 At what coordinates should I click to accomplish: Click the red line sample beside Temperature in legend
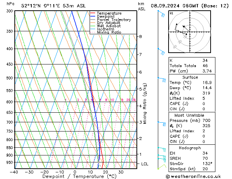click(93, 13)
